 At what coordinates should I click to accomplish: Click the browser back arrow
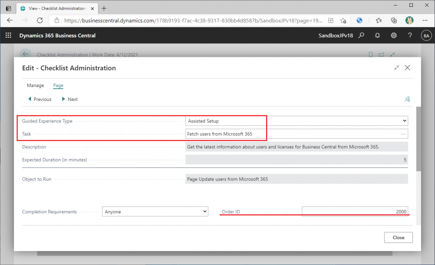click(x=10, y=20)
